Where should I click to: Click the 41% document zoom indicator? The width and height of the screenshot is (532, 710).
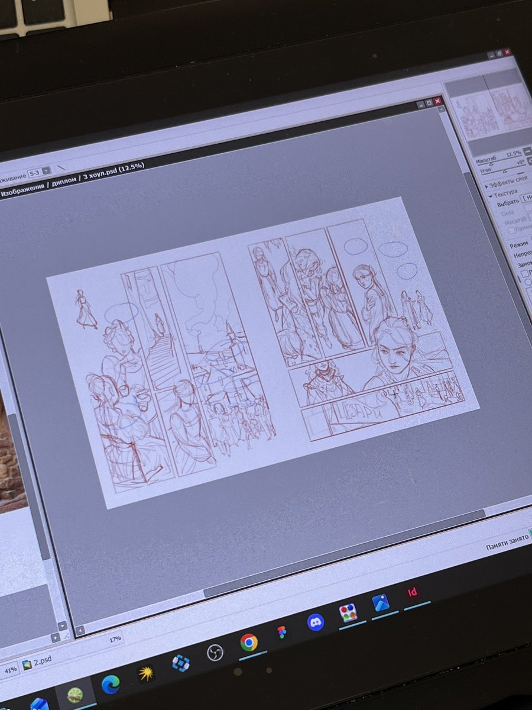10,670
